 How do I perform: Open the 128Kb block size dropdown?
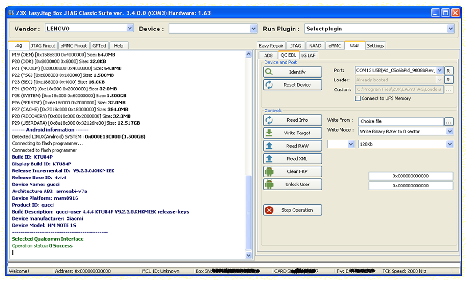(450, 144)
